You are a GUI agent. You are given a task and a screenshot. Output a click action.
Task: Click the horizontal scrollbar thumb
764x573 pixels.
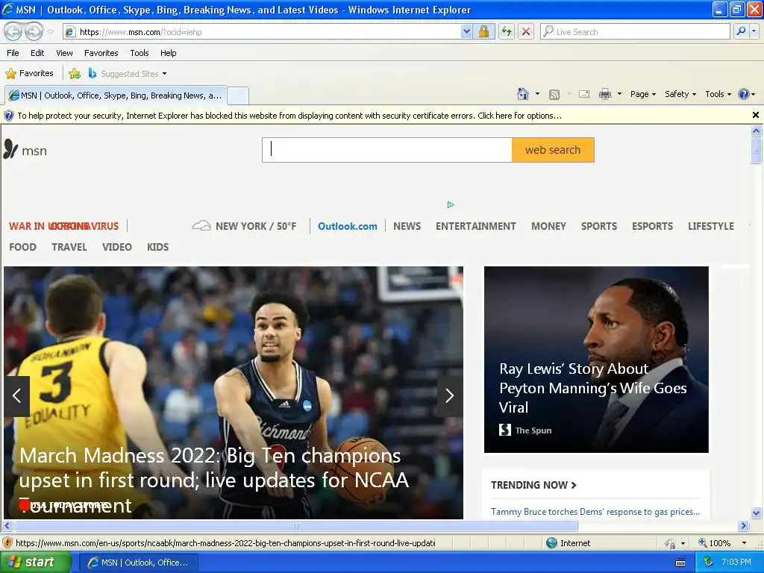pyautogui.click(x=295, y=526)
